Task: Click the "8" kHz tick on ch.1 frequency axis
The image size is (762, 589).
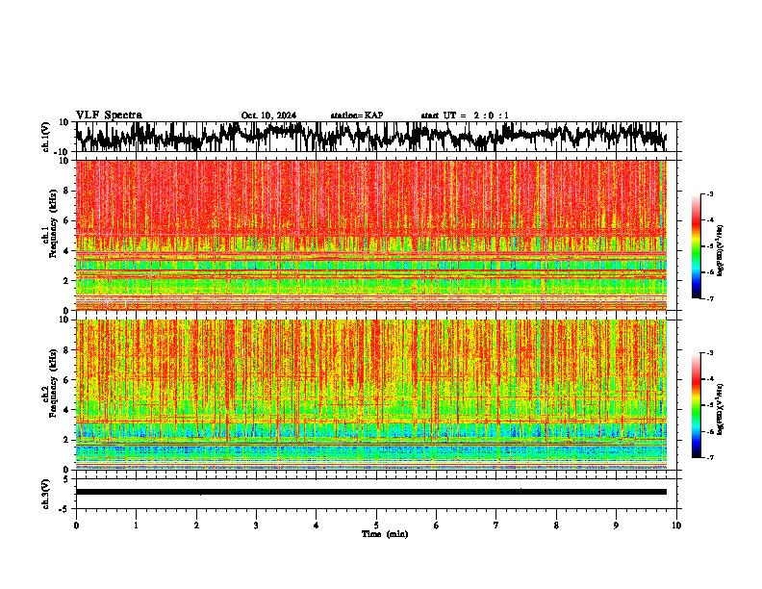Action: pyautogui.click(x=67, y=191)
